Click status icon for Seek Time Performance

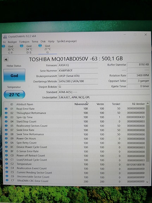[x=6, y=134]
